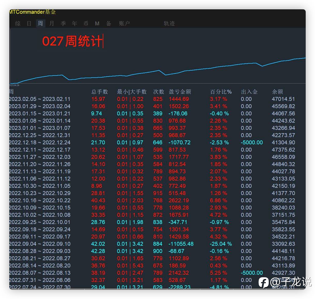Click profit value 1444.69

(x=179, y=99)
